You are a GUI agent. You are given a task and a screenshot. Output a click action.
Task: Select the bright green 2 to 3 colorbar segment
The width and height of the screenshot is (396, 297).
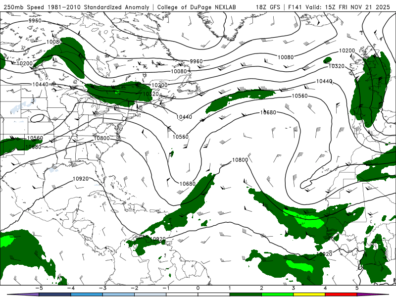coord(277,295)
